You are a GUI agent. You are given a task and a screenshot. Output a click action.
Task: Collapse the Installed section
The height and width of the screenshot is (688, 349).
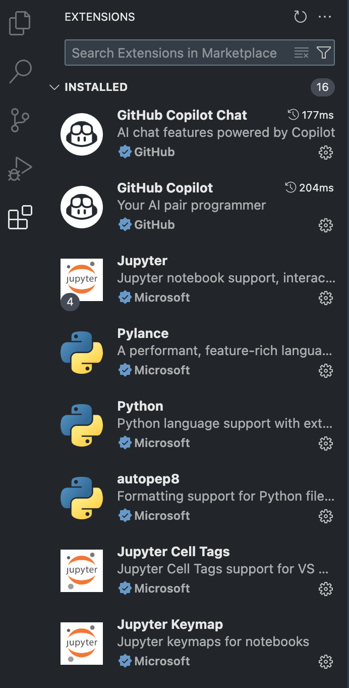tap(54, 87)
